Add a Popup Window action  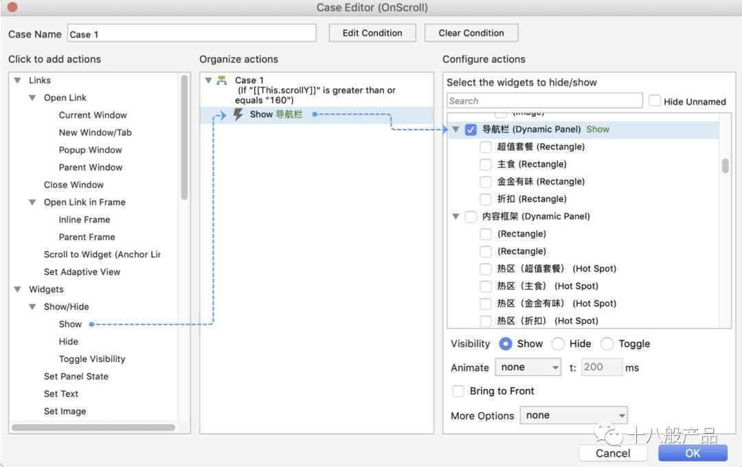coord(91,150)
